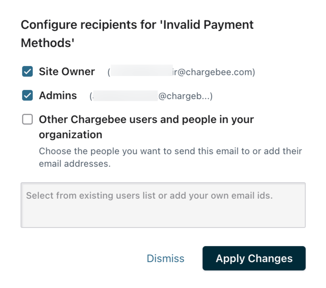Dismiss the recipients dialog
The width and height of the screenshot is (326, 288).
(x=165, y=258)
